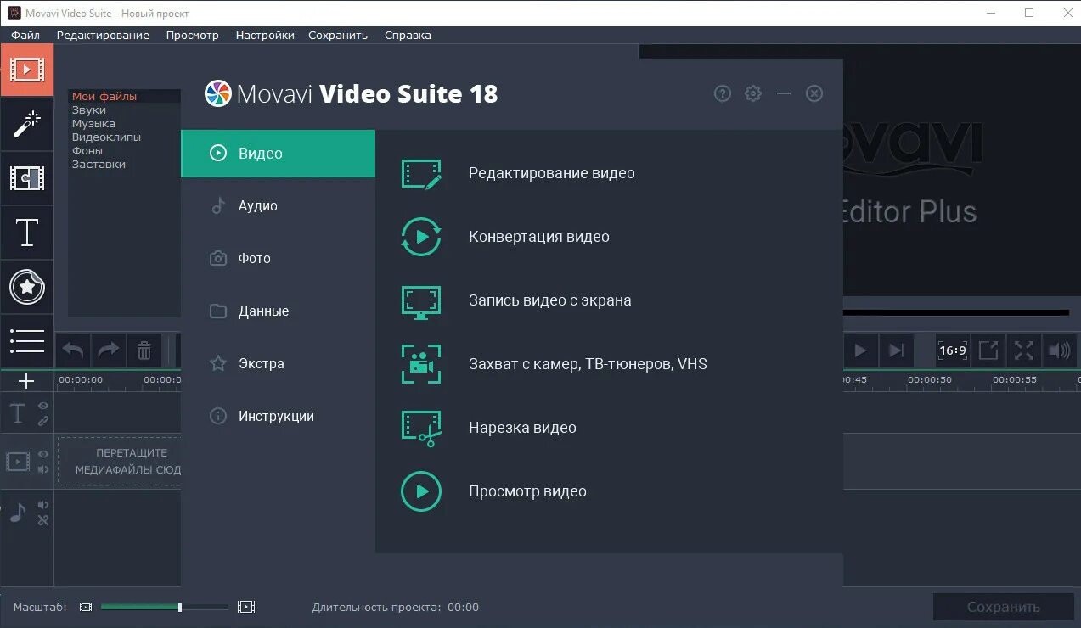Mute the audio track speaker
The height and width of the screenshot is (628, 1081).
point(43,505)
